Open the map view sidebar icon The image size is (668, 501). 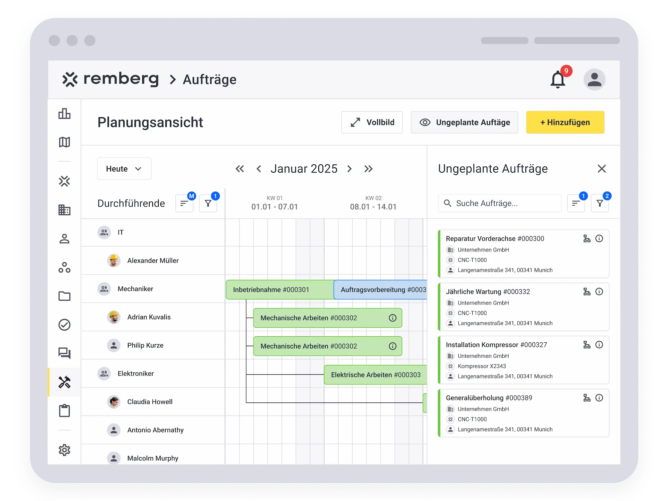(64, 142)
